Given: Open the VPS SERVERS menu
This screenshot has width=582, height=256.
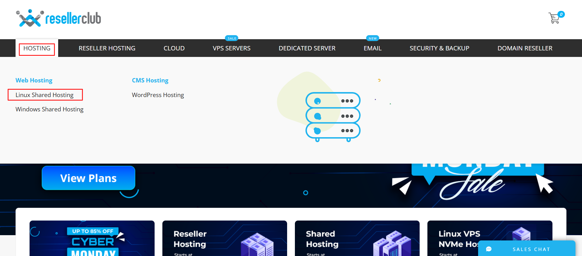Looking at the screenshot, I should click(x=232, y=48).
